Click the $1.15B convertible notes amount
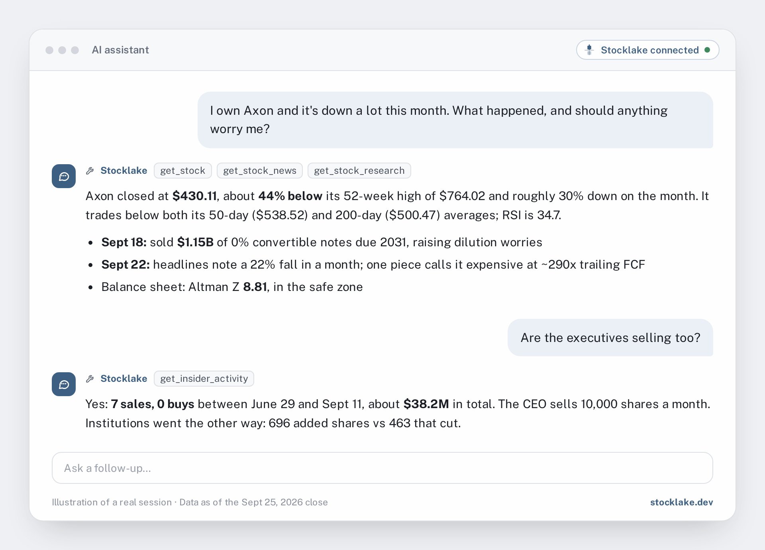The height and width of the screenshot is (550, 765). point(196,242)
